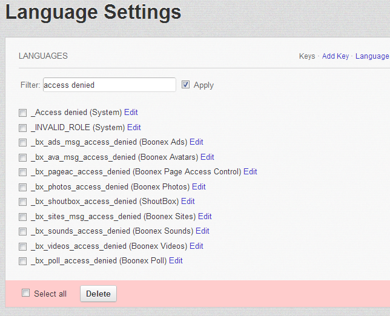Tick the _INVALID_ROLE key checkbox
This screenshot has width=390, height=316.
[x=23, y=128]
